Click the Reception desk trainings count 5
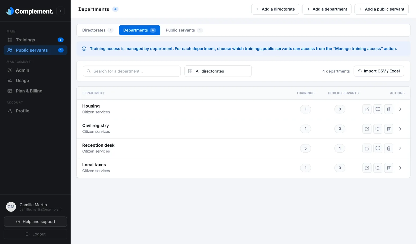Viewport: 416px width, 244px height. 305,148
